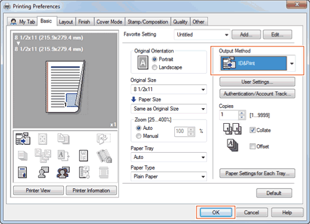Open the Output Method dropdown arrow
Viewport: 310px width, 224px height.
(291, 63)
